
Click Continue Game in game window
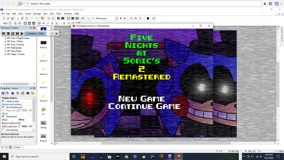[x=144, y=106]
